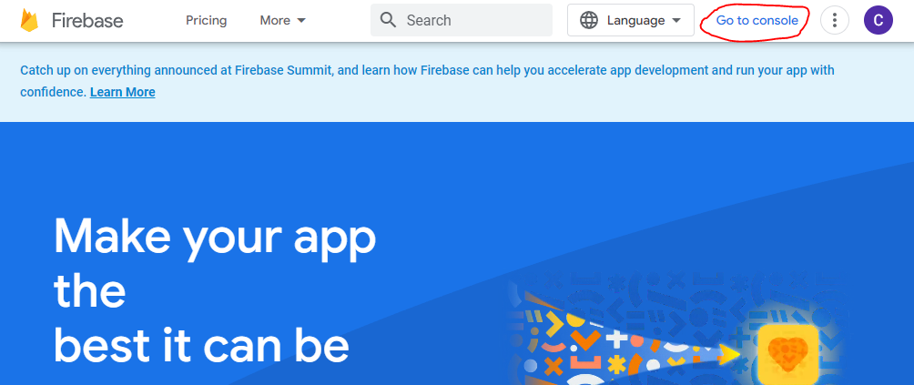The height and width of the screenshot is (385, 914).
Task: Click the Firebase wordmark text
Action: click(x=87, y=20)
